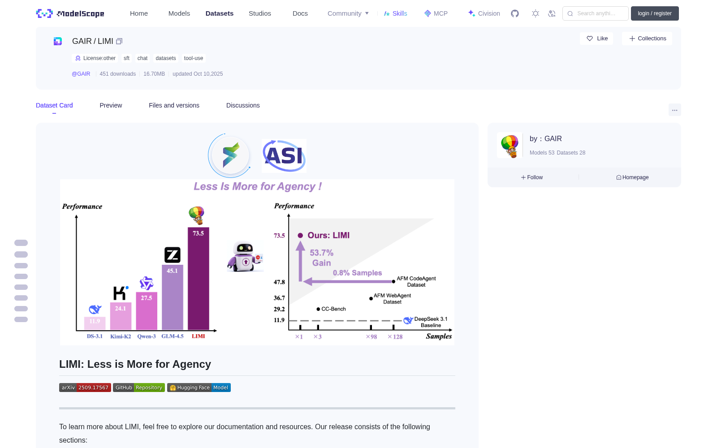Click the chat tag
This screenshot has height=448, width=717.
tap(143, 58)
